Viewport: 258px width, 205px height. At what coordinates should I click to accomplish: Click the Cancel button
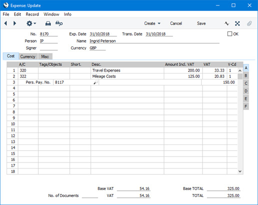coord(176,23)
